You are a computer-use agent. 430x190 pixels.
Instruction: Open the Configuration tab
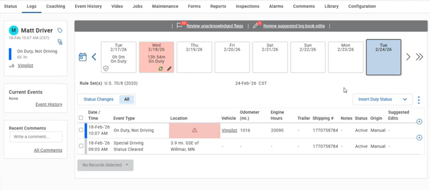[x=362, y=6]
